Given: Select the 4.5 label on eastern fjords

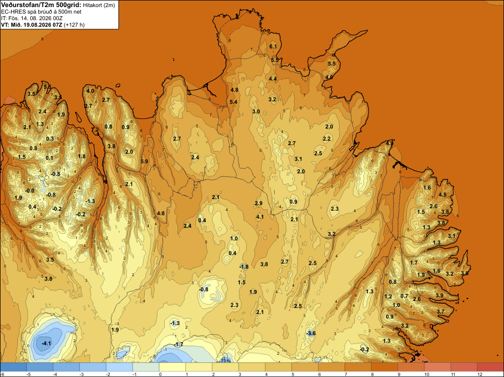Looking at the screenshot, I should [443, 195].
